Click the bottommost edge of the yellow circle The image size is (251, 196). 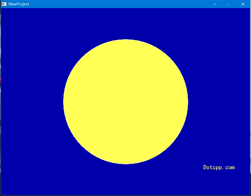click(x=125, y=163)
